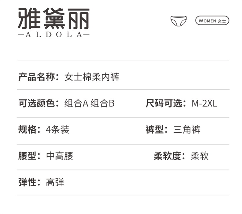Viewport: 242px width, 214px height.
Task: Choose color option 组合A
Action: 76,104
